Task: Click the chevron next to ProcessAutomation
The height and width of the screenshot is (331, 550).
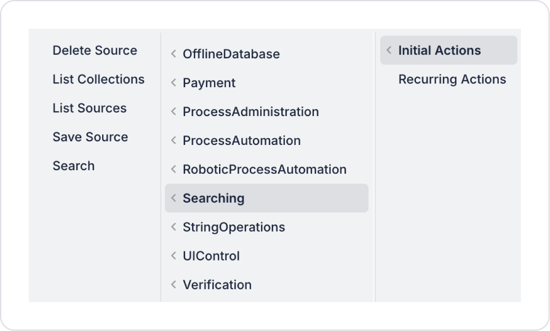Action: tap(173, 140)
